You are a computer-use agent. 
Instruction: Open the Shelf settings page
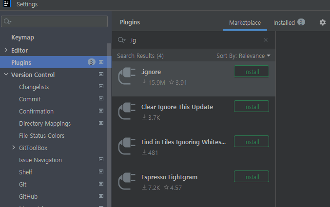point(25,172)
